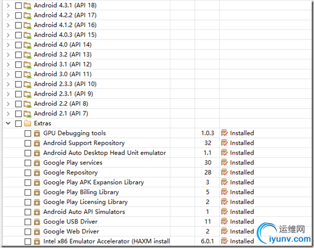Select the Android 3.1 (API 12) row label
The width and height of the screenshot is (314, 248).
(63, 65)
